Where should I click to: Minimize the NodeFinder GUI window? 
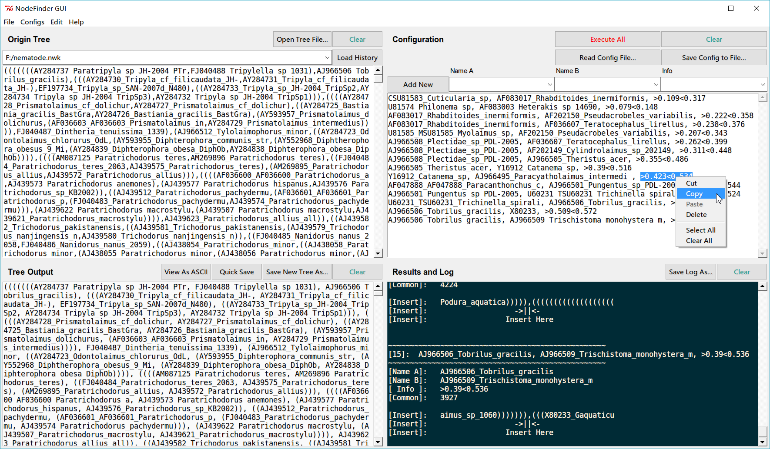(x=705, y=8)
